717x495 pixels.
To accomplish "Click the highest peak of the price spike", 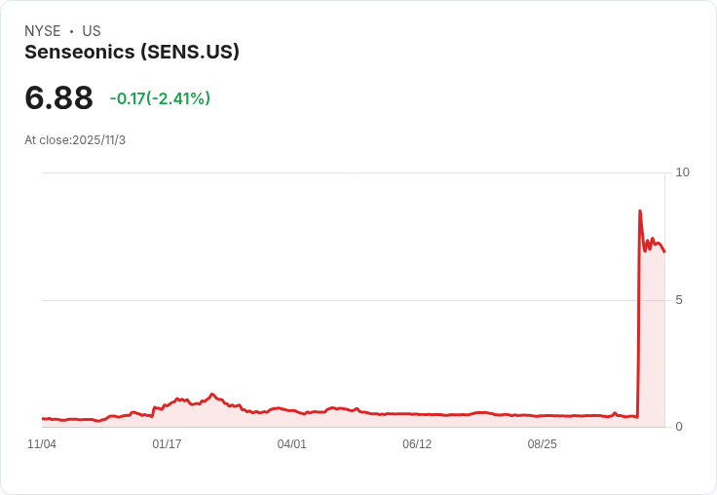I will click(640, 210).
